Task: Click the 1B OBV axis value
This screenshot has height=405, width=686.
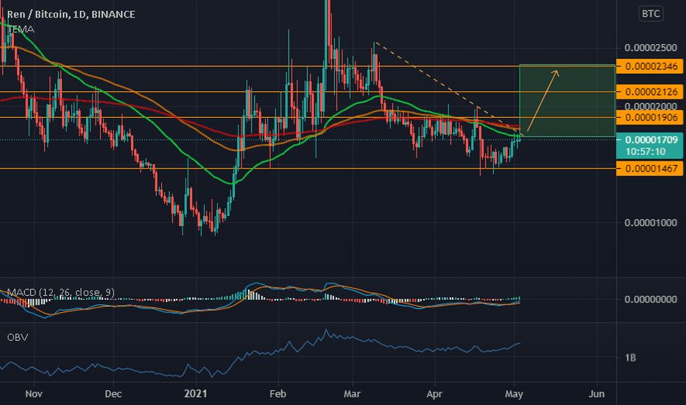Action: [630, 358]
